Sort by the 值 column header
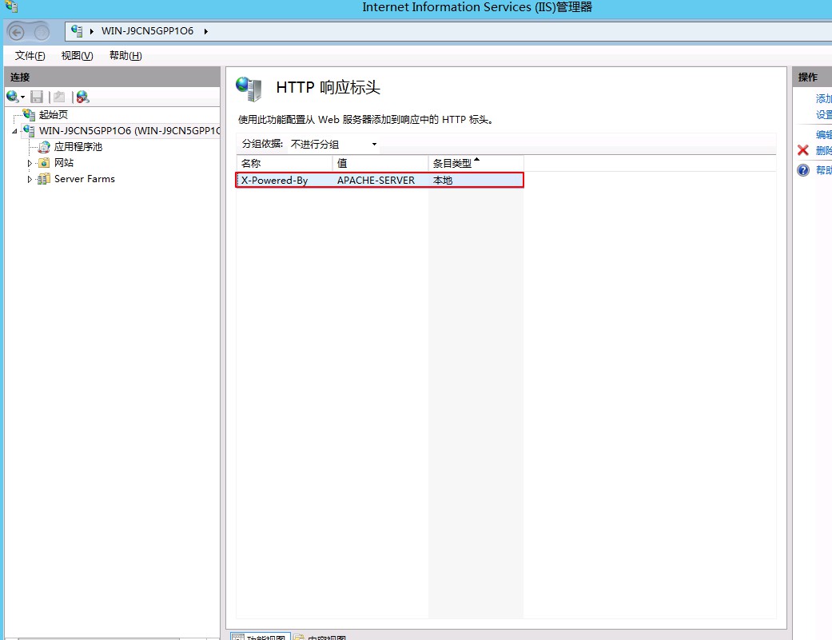The width and height of the screenshot is (832, 640). (380, 163)
